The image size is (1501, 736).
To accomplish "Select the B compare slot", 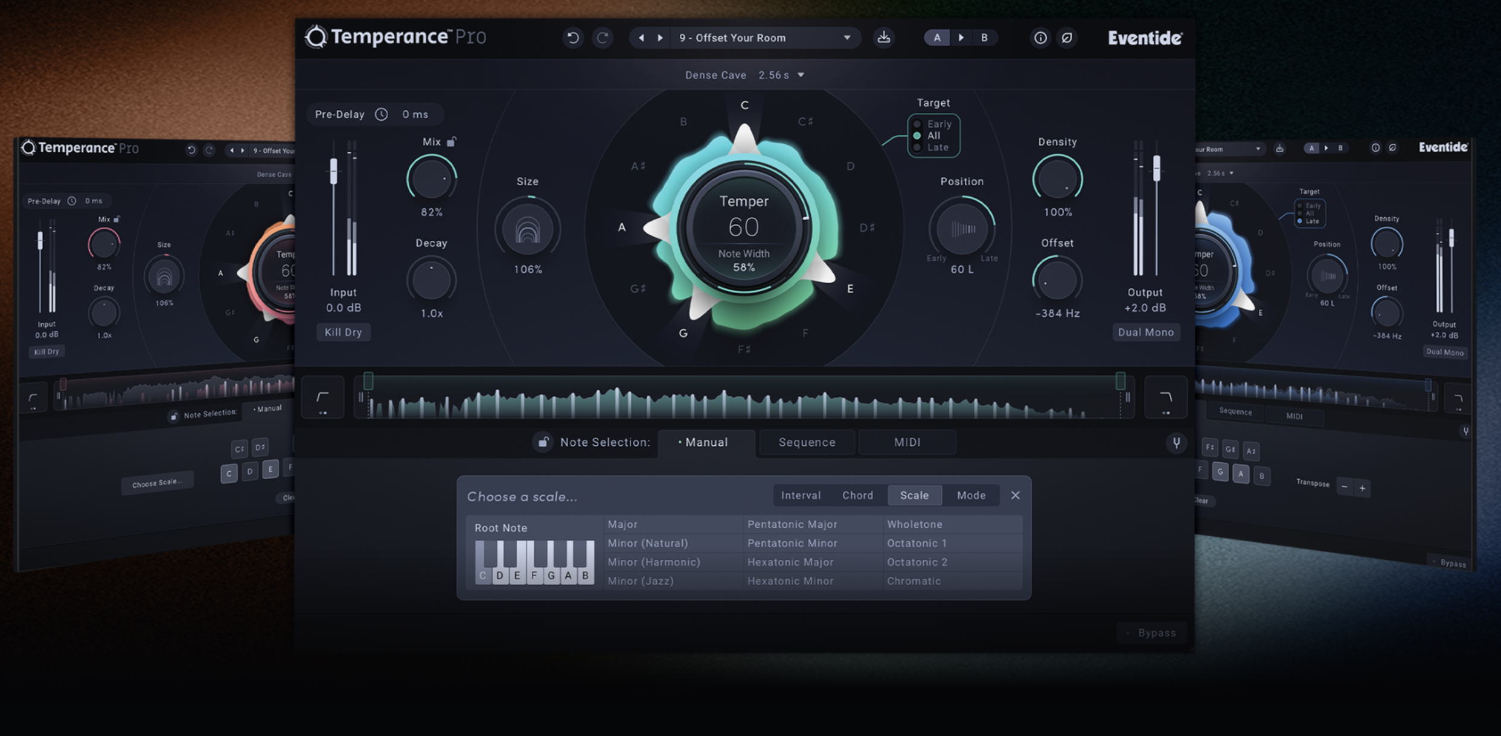I will (x=984, y=37).
